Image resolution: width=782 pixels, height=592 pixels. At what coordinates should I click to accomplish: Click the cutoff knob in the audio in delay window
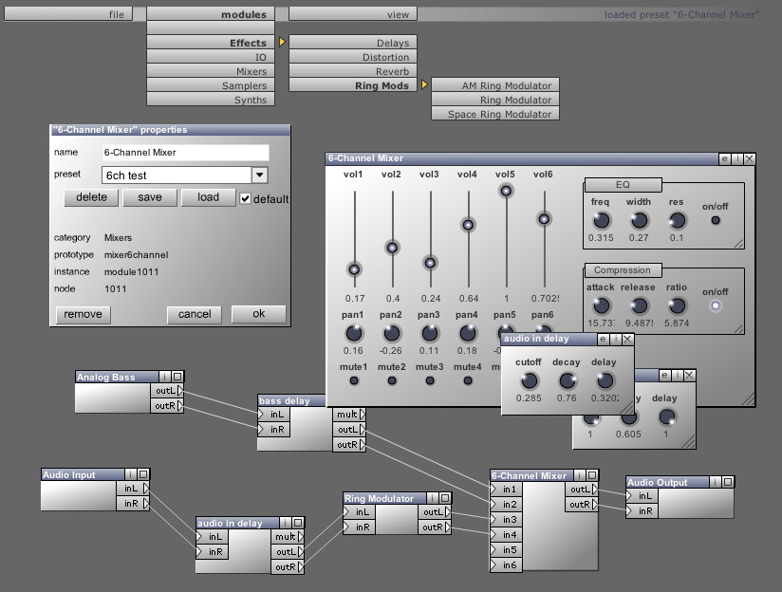click(529, 380)
